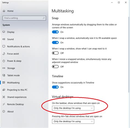This screenshot has height=128, width=130.
Task: Click the Sound speaker icon
Action: pyautogui.click(x=4, y=39)
